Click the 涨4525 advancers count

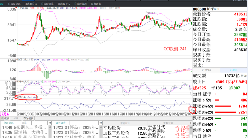(x=199, y=88)
